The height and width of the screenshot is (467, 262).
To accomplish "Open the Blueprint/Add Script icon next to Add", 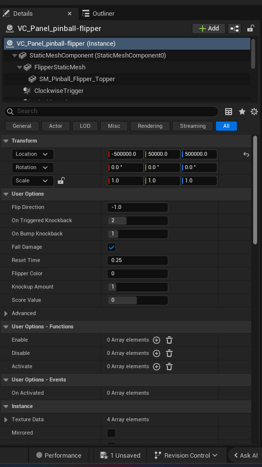I will (x=235, y=29).
